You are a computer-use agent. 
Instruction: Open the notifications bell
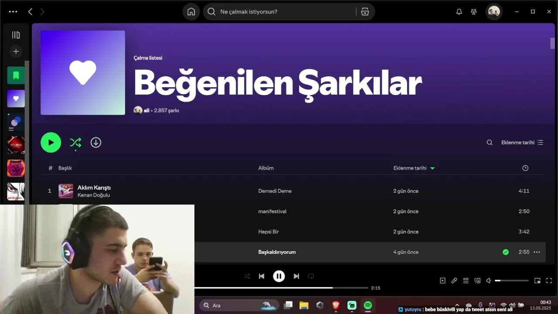(x=459, y=12)
